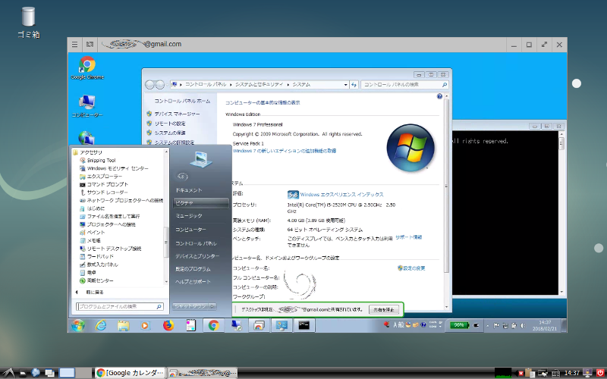Focus the コントロール パネルの検索 search field
Image resolution: width=607 pixels, height=379 pixels.
[404, 85]
